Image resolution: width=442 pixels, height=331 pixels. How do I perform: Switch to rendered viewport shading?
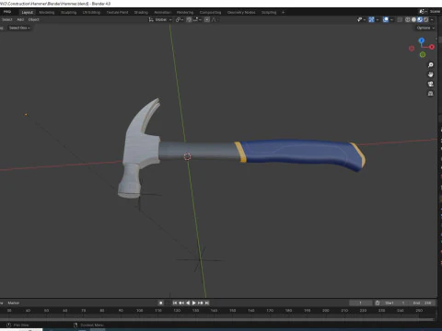426,19
